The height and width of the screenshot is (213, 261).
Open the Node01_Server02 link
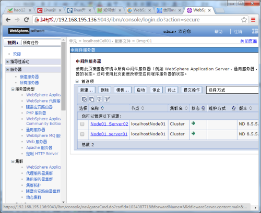click(x=109, y=124)
